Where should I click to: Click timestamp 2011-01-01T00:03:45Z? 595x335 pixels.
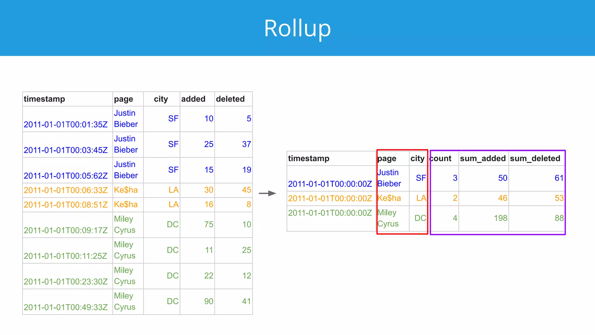[x=66, y=150]
